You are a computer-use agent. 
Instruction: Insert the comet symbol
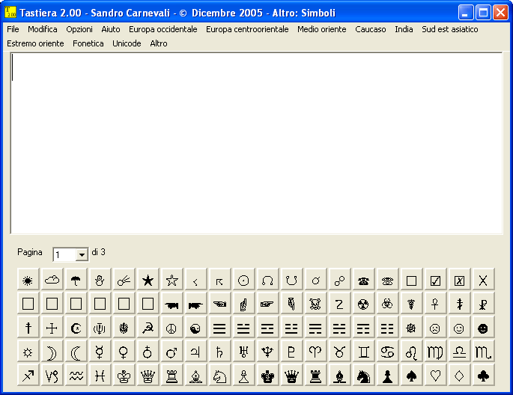(124, 280)
